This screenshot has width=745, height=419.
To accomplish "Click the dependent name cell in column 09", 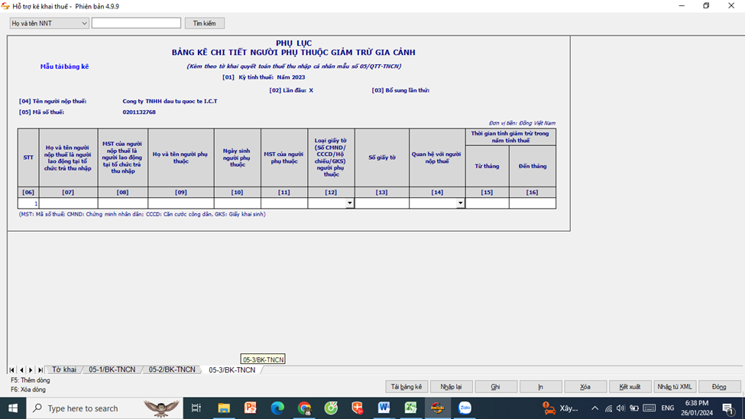I will click(x=181, y=203).
